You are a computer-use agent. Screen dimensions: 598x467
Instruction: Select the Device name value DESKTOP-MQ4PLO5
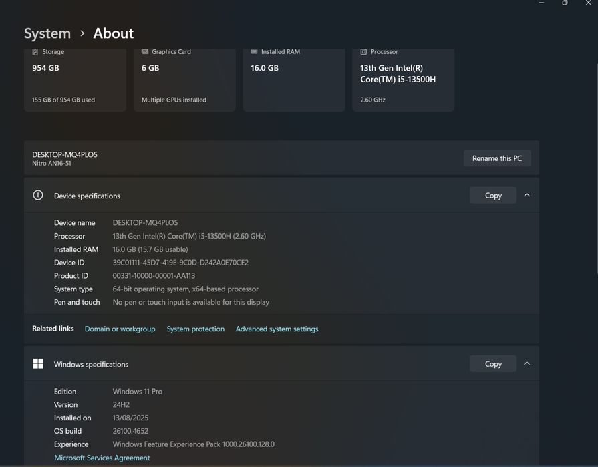click(x=145, y=222)
